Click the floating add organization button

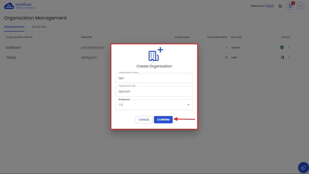pos(303,168)
